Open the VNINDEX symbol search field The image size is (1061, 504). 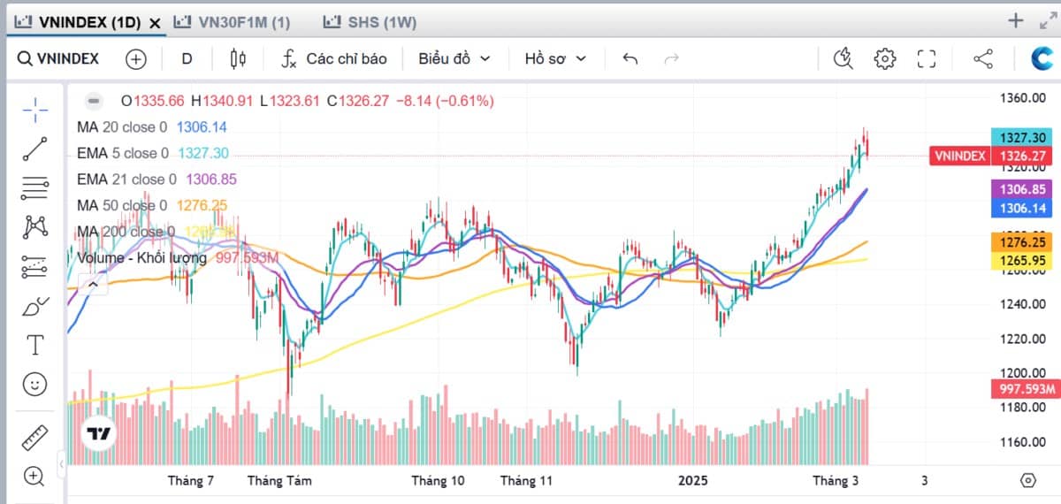tap(58, 59)
